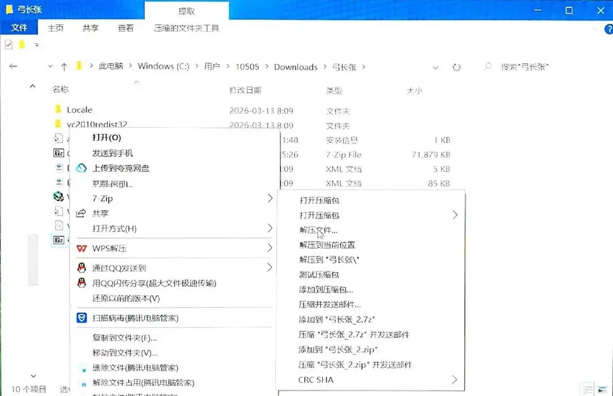The image size is (613, 396).
Task: Click the quick access properties checkmark icon
Action: click(9, 45)
